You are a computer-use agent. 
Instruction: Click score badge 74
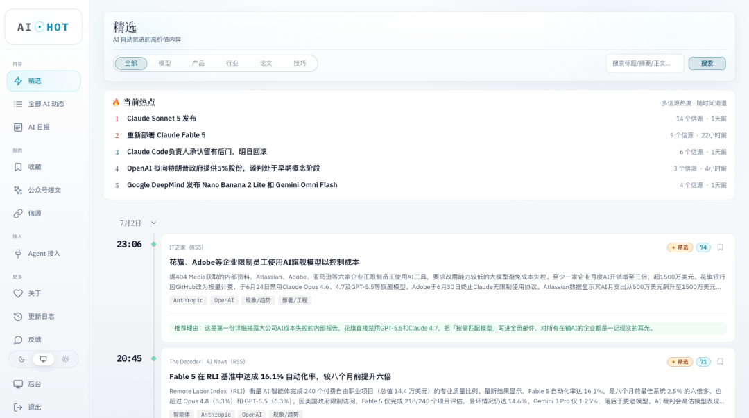point(703,247)
